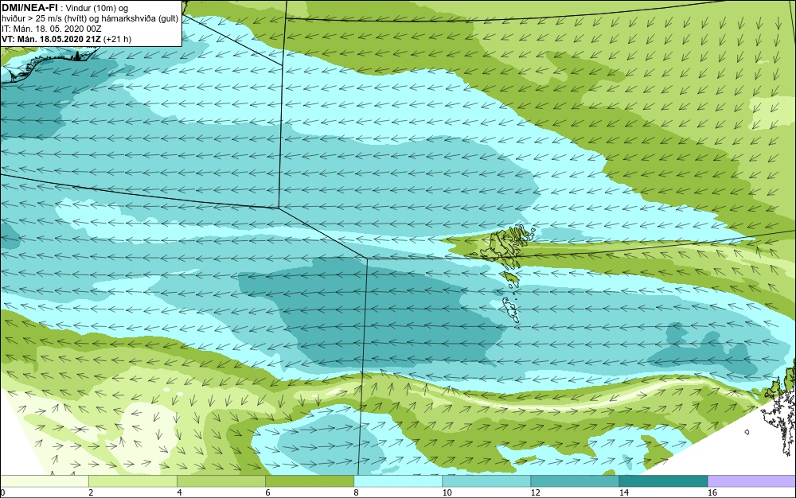Click the legend scale label "14"
Image resolution: width=796 pixels, height=498 pixels.
point(623,492)
